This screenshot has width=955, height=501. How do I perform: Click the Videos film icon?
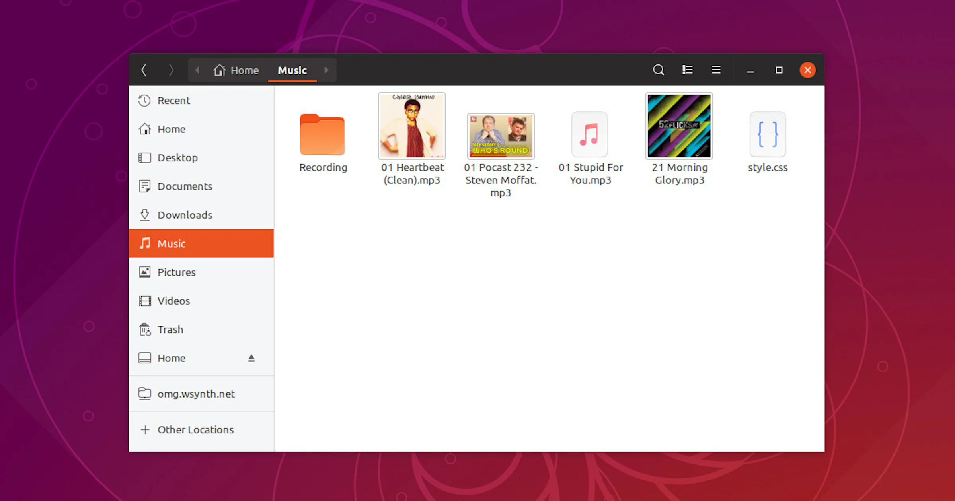pyautogui.click(x=145, y=301)
